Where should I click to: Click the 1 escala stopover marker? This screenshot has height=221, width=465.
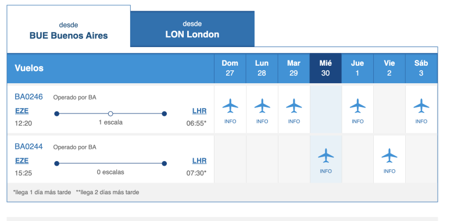tap(110, 113)
